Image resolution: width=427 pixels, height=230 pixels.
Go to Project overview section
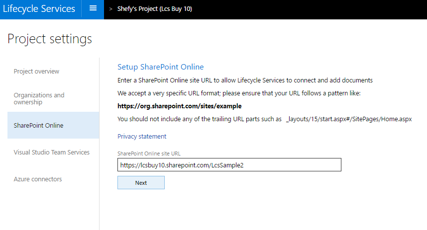coord(36,72)
